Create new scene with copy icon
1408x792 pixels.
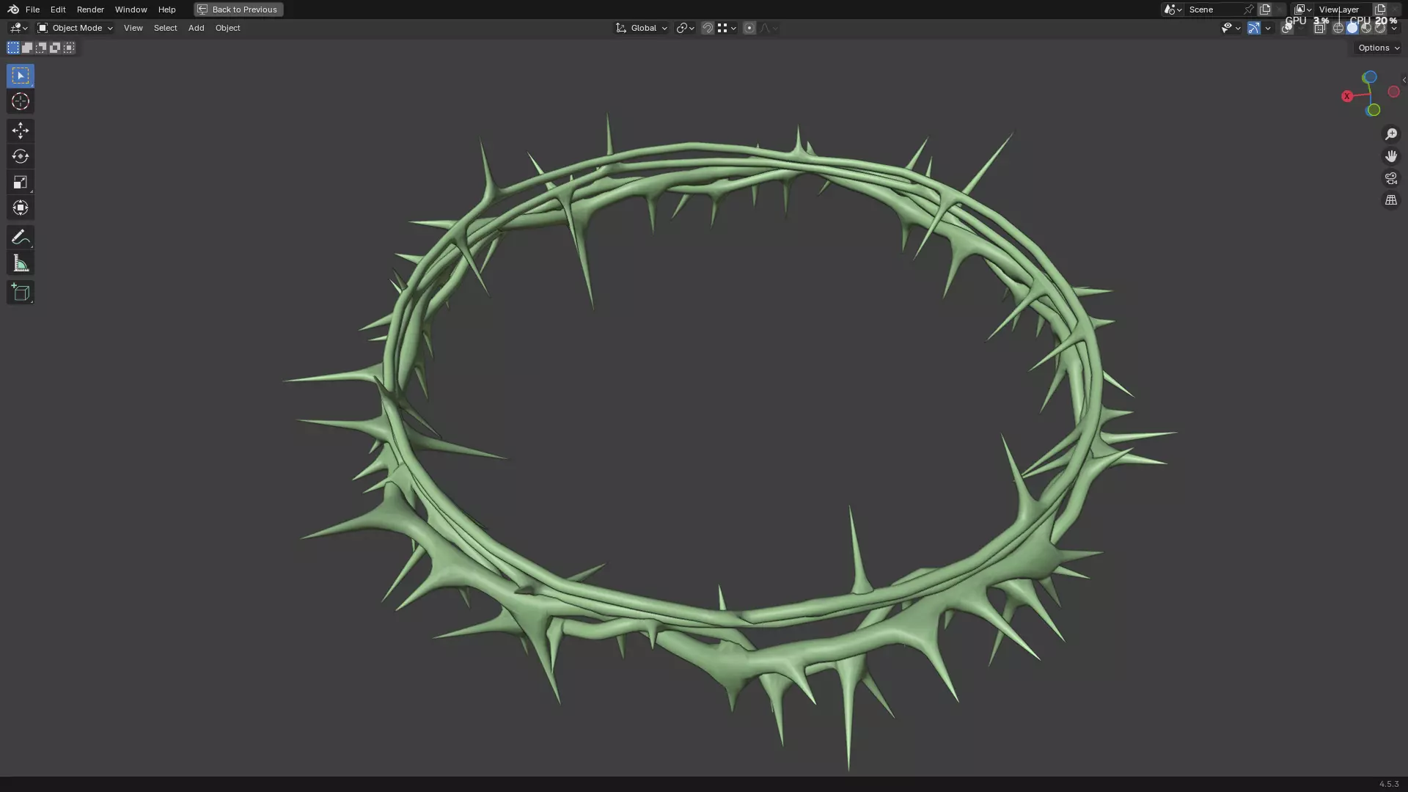pyautogui.click(x=1265, y=10)
